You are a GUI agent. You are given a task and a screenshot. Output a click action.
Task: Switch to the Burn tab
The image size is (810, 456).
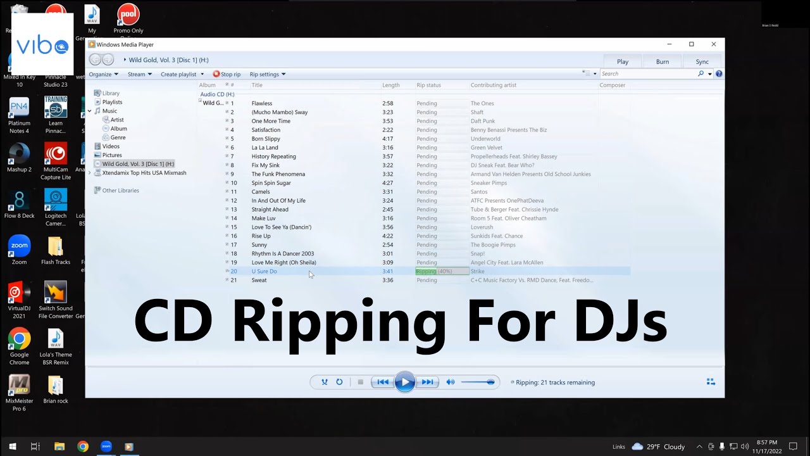[663, 61]
